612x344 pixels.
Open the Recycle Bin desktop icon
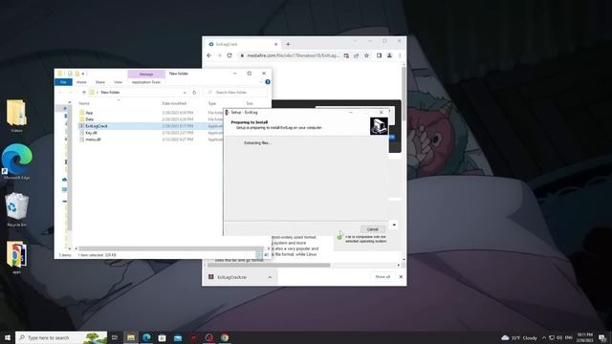16,210
